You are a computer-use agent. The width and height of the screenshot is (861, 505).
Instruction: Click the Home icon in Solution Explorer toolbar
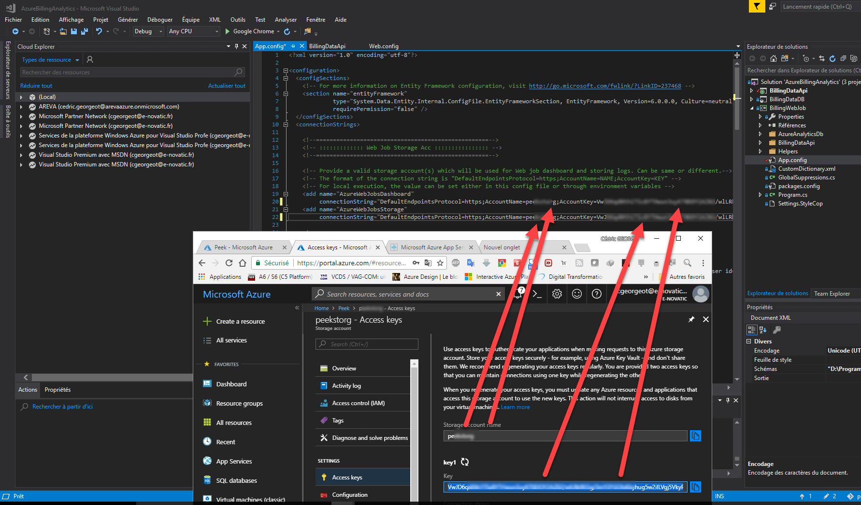[x=774, y=59]
